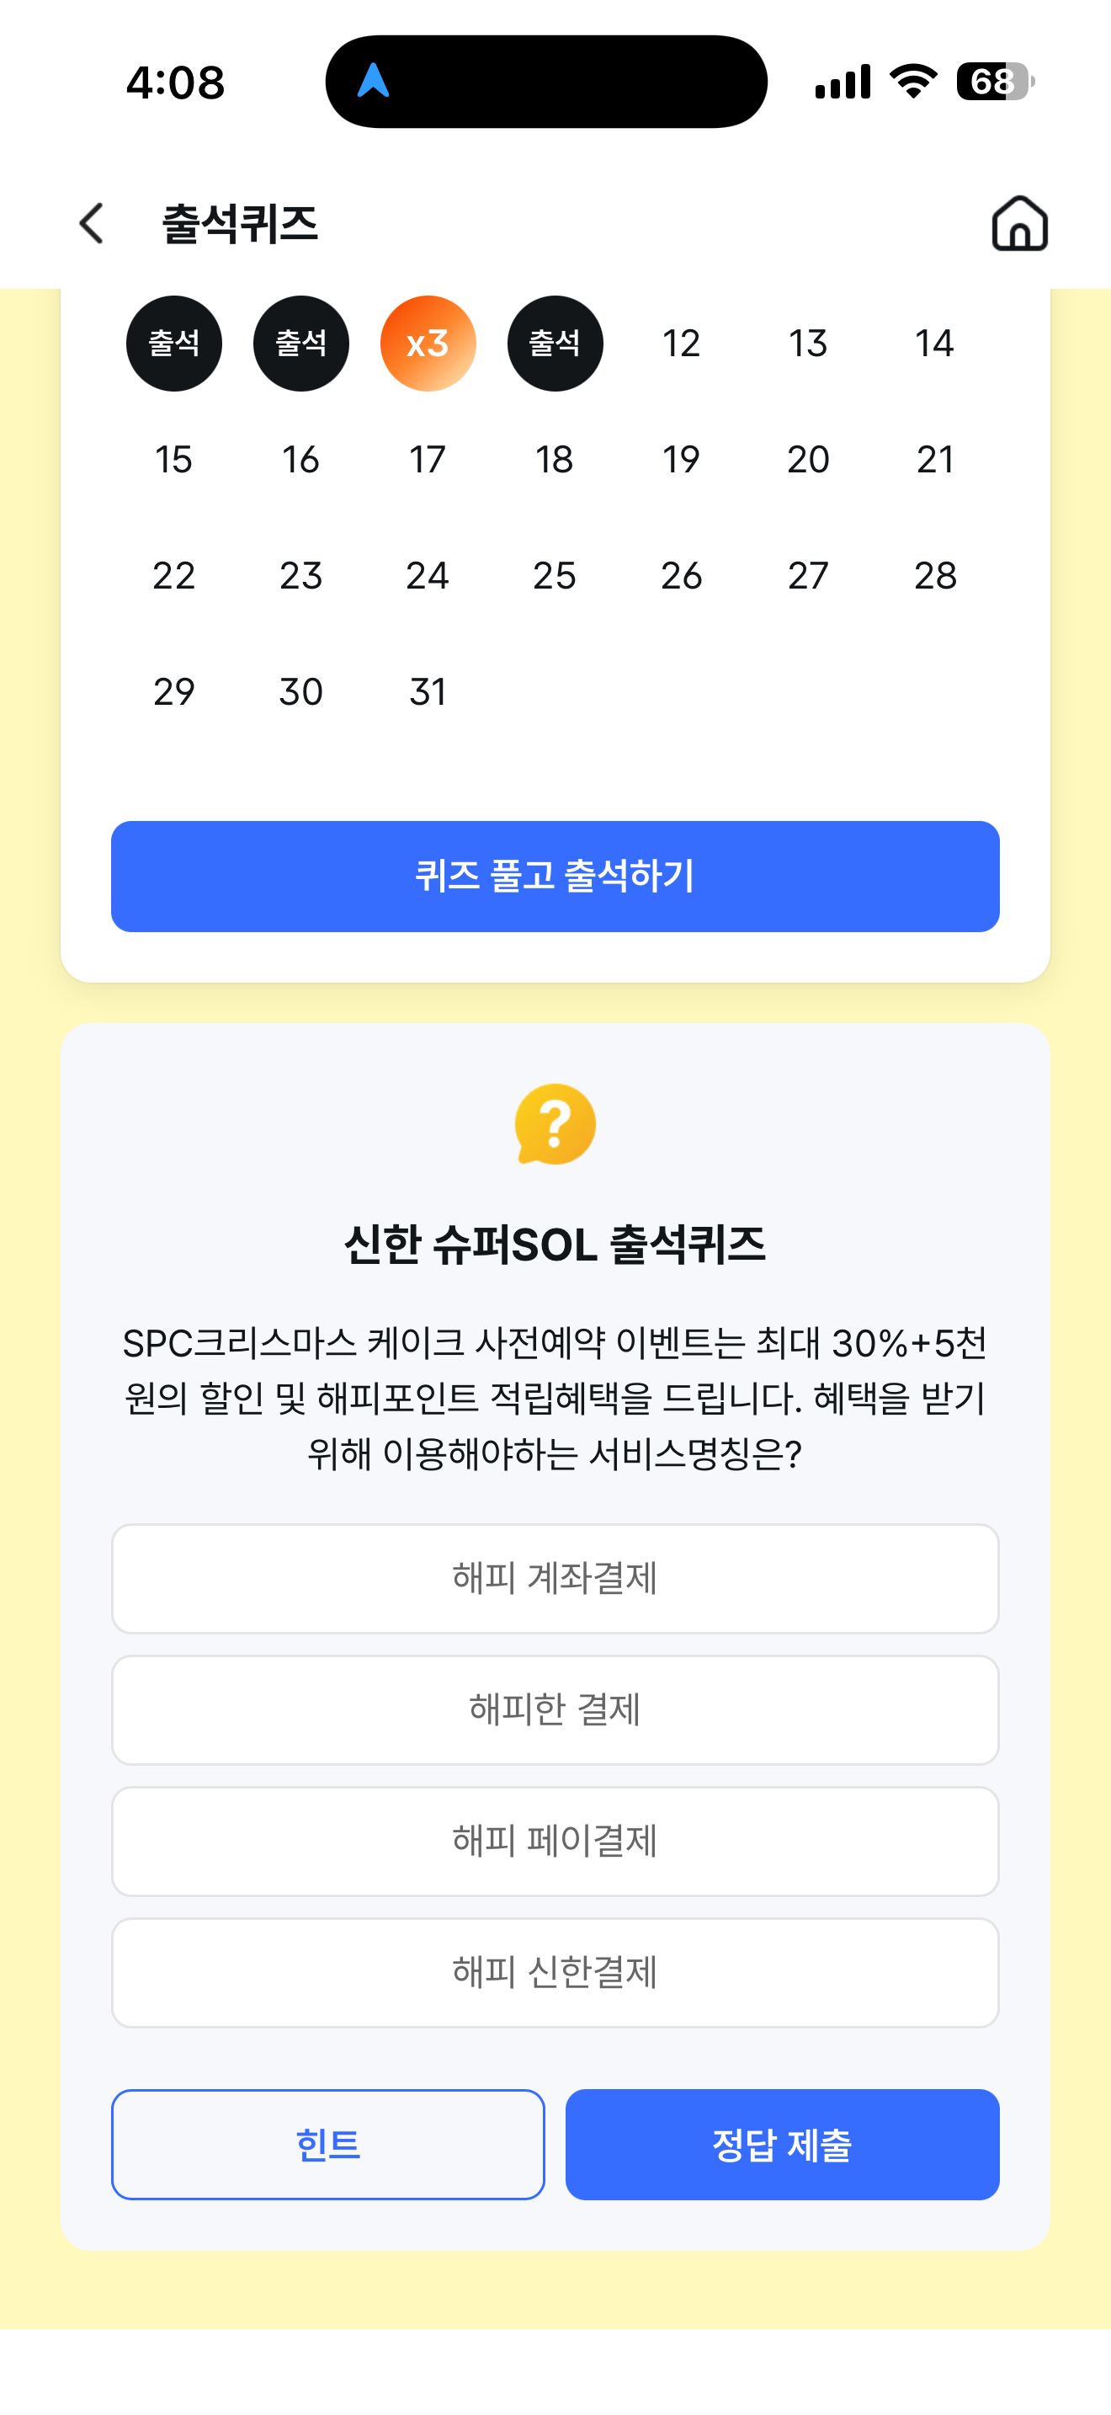Select answer 해피 계좌결제
1111x2415 pixels.
555,1578
